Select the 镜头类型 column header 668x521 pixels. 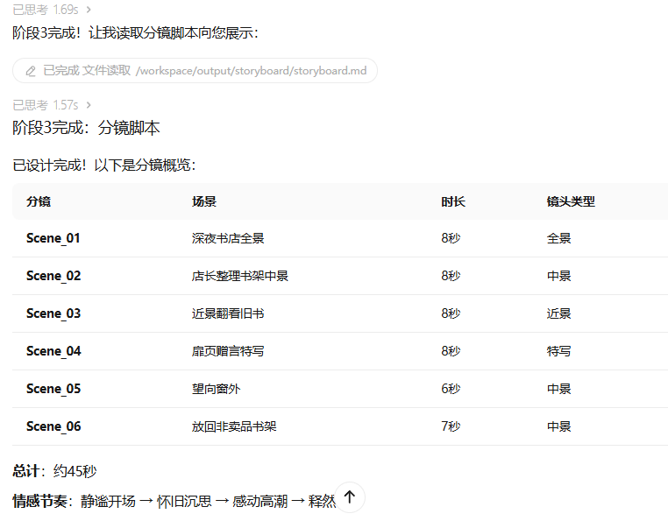click(x=571, y=201)
